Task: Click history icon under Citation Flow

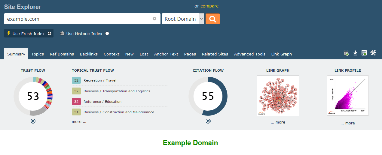Action: click(208, 121)
